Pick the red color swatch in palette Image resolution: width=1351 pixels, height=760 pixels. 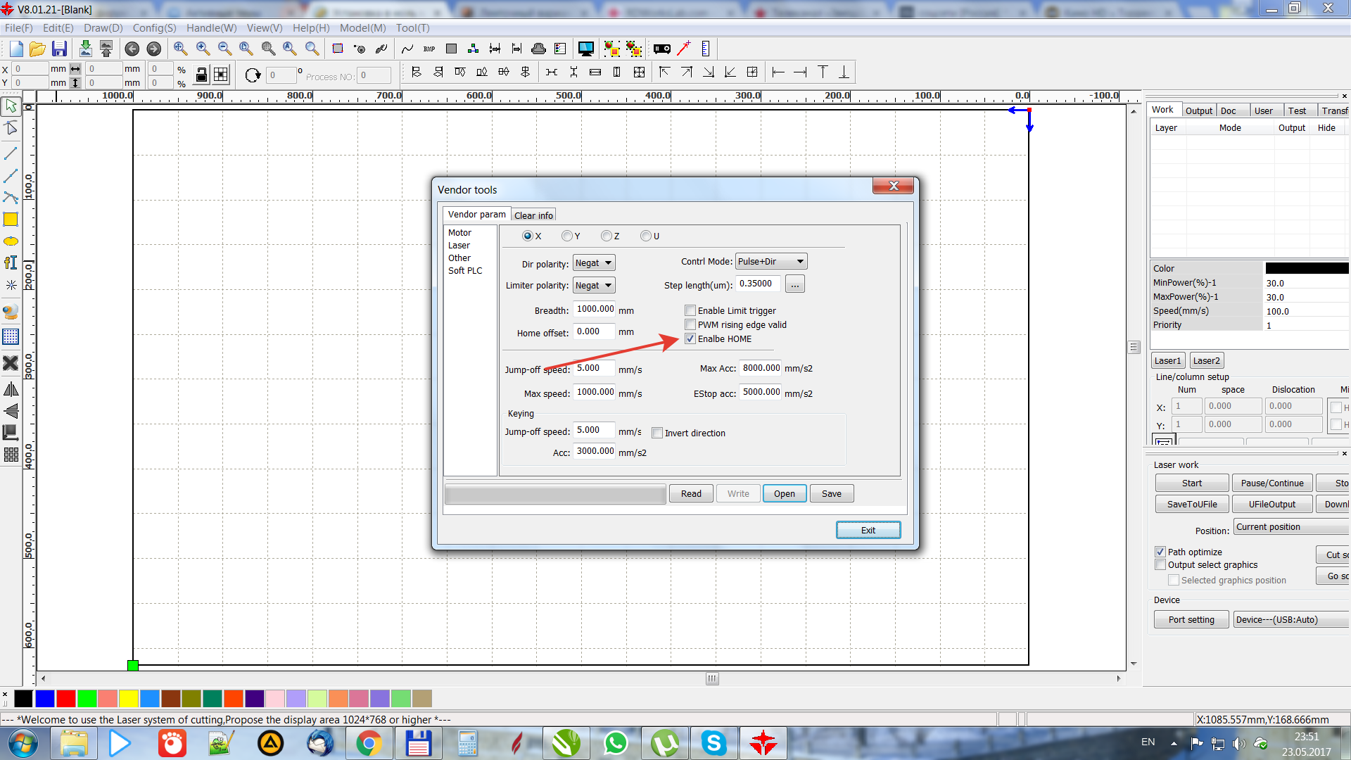pyautogui.click(x=66, y=699)
